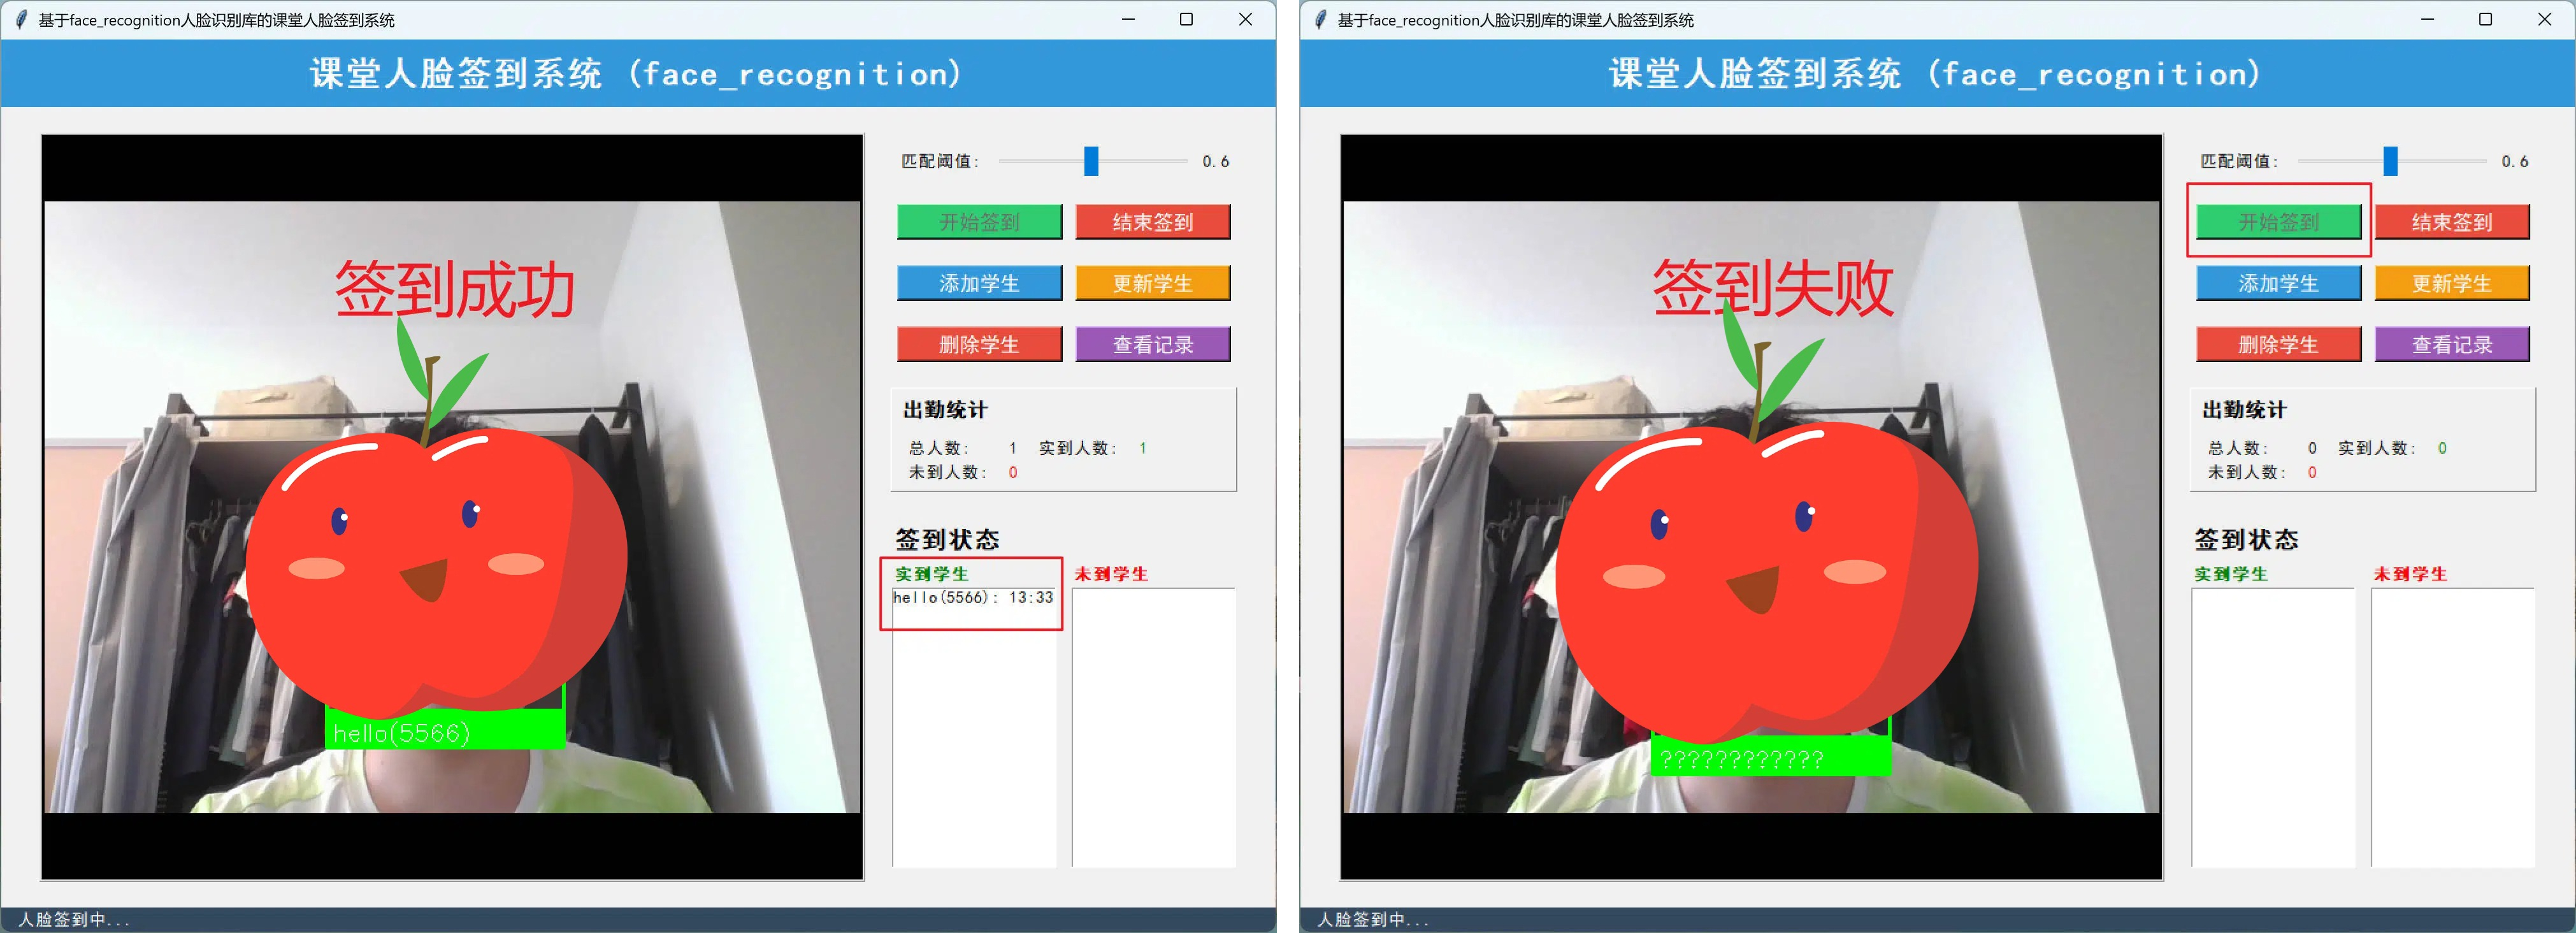Open 查看记录 in the left window
The height and width of the screenshot is (933, 2576).
[1153, 344]
